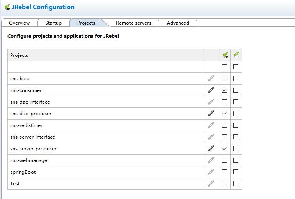
Task: Select the sns-redistimer project name
Action: pos(27,125)
